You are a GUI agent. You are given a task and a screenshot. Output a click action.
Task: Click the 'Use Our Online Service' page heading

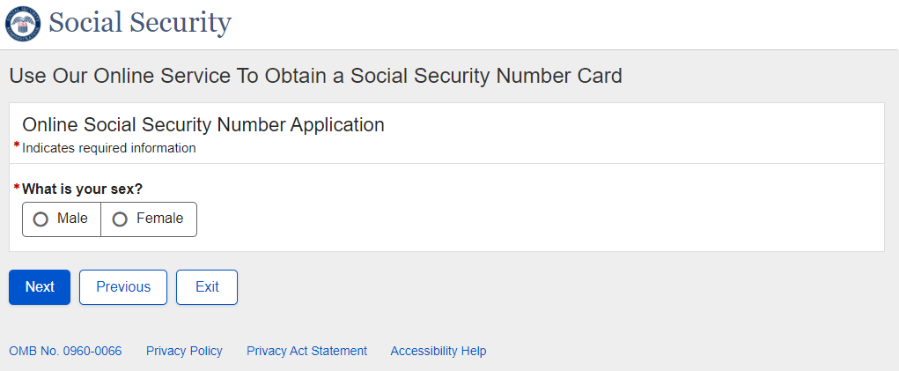click(x=315, y=76)
